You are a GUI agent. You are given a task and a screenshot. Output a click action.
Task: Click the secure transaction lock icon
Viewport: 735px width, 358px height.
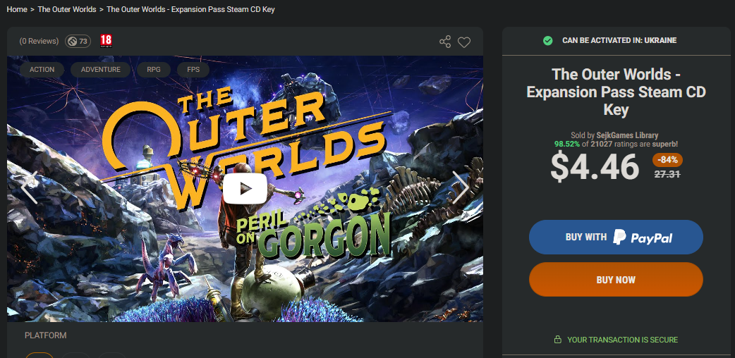pyautogui.click(x=557, y=339)
